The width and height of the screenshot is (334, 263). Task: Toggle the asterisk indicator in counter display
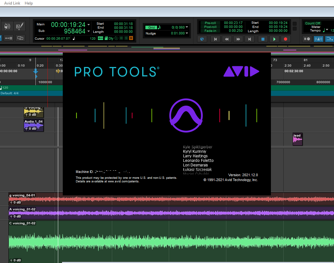pyautogui.click(x=121, y=38)
